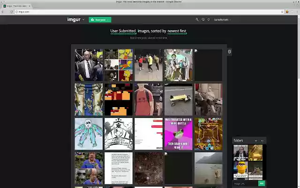Open the broken image in fourth row

179,168
